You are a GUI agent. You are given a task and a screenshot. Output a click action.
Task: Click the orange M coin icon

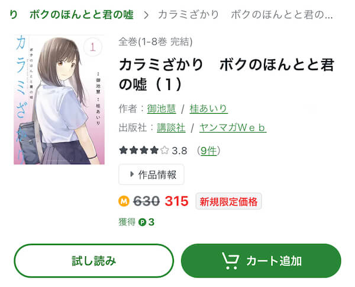pos(124,201)
